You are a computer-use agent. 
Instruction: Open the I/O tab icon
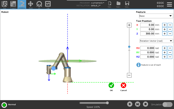39,4
